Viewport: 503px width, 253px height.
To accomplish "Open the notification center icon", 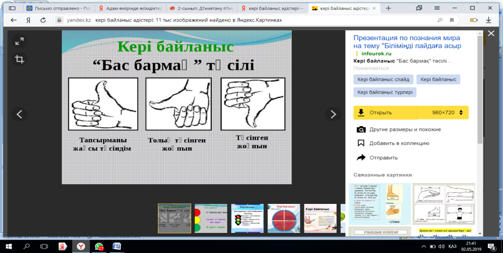I will tap(491, 246).
